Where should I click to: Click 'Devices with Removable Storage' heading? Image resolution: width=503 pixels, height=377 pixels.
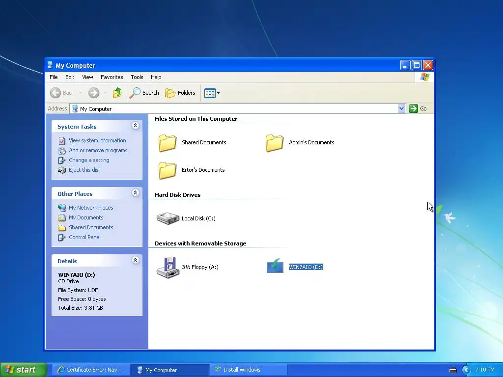200,243
